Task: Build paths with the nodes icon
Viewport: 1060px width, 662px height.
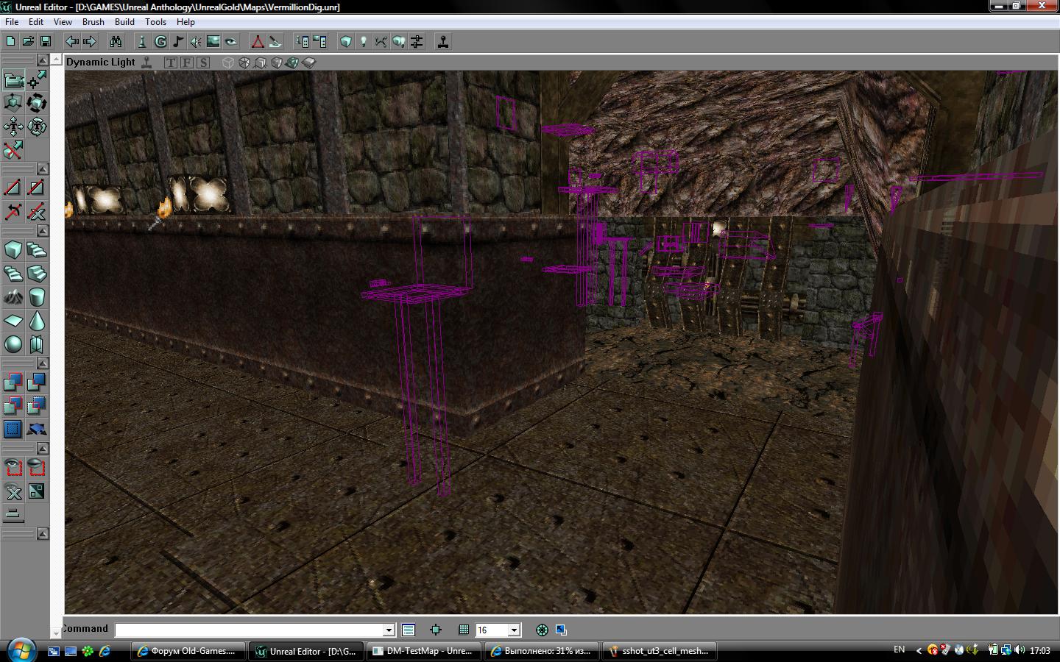Action: tap(381, 42)
